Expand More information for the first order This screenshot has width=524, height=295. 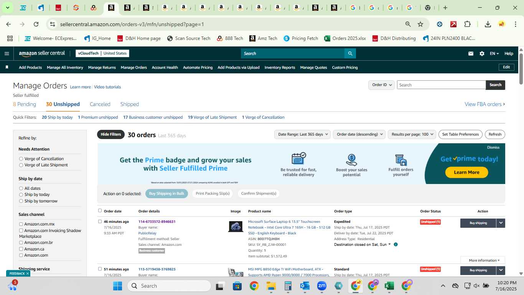click(x=483, y=260)
